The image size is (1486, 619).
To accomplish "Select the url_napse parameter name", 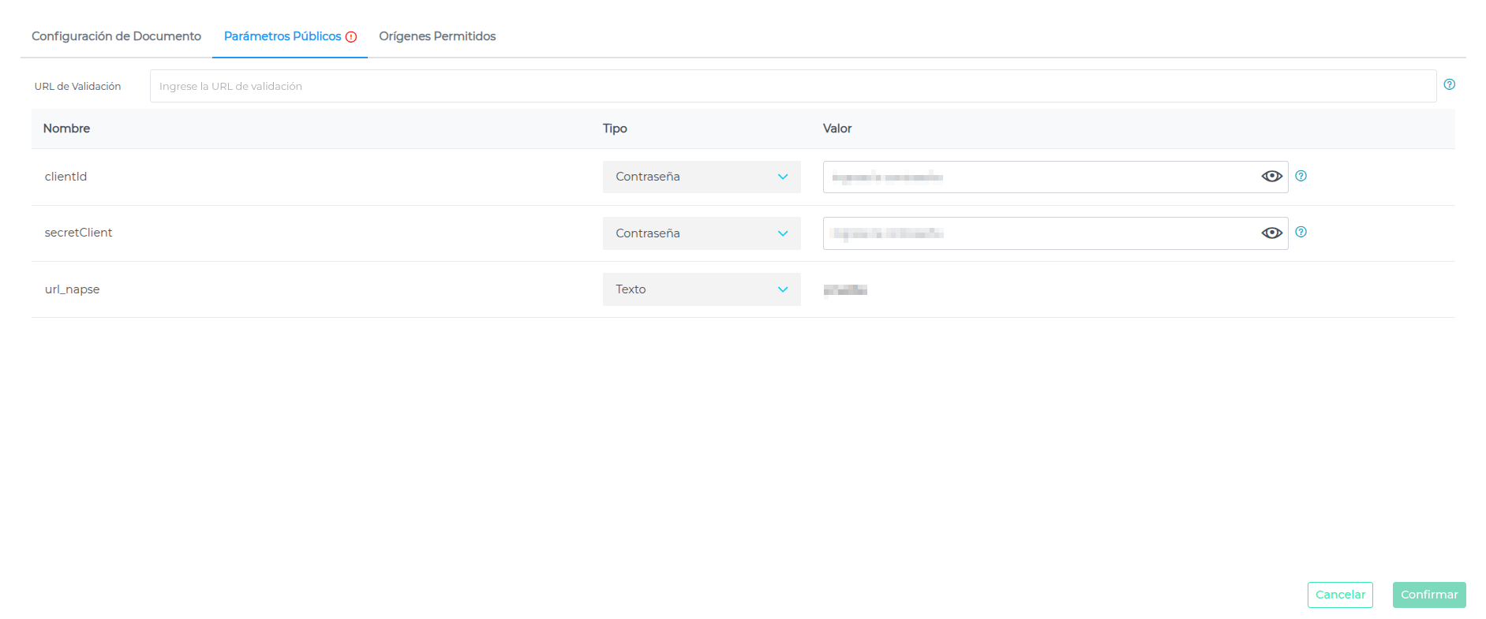I will (72, 289).
